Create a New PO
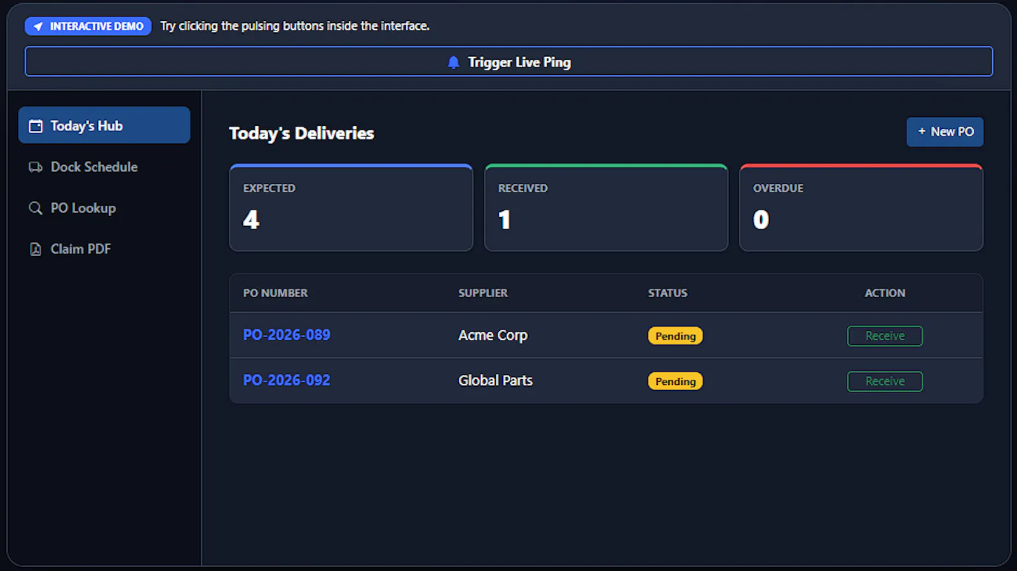1017x571 pixels. (945, 131)
